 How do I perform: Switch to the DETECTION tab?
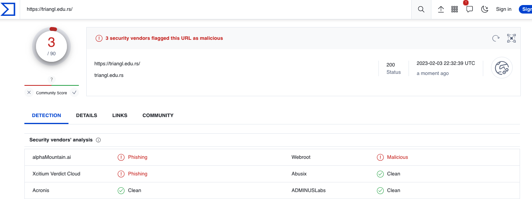[46, 116]
